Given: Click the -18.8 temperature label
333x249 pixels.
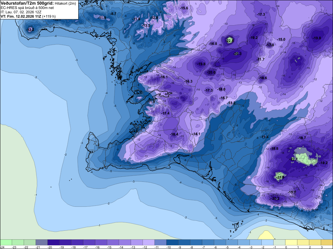Looking at the screenshot, I should 274,148.
